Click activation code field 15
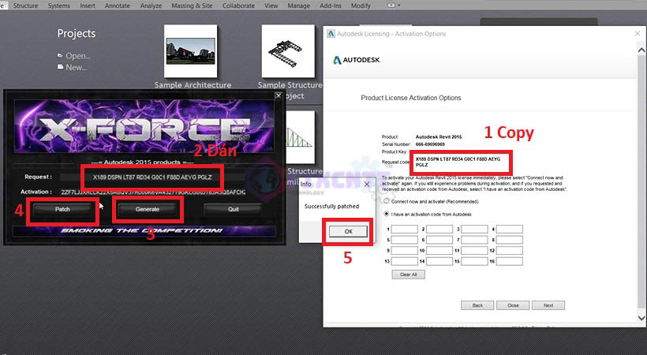This screenshot has width=647, height=355. pos(474,261)
